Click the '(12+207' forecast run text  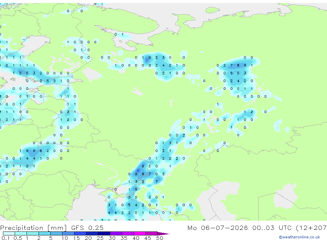[x=311, y=228]
